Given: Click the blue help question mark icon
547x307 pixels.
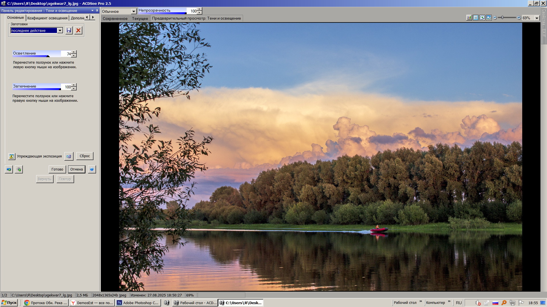Looking at the screenshot, I should tap(92, 169).
